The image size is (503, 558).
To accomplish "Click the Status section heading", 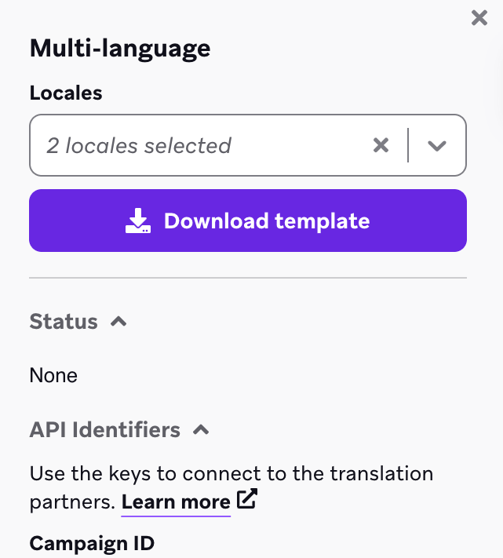I will pyautogui.click(x=64, y=321).
